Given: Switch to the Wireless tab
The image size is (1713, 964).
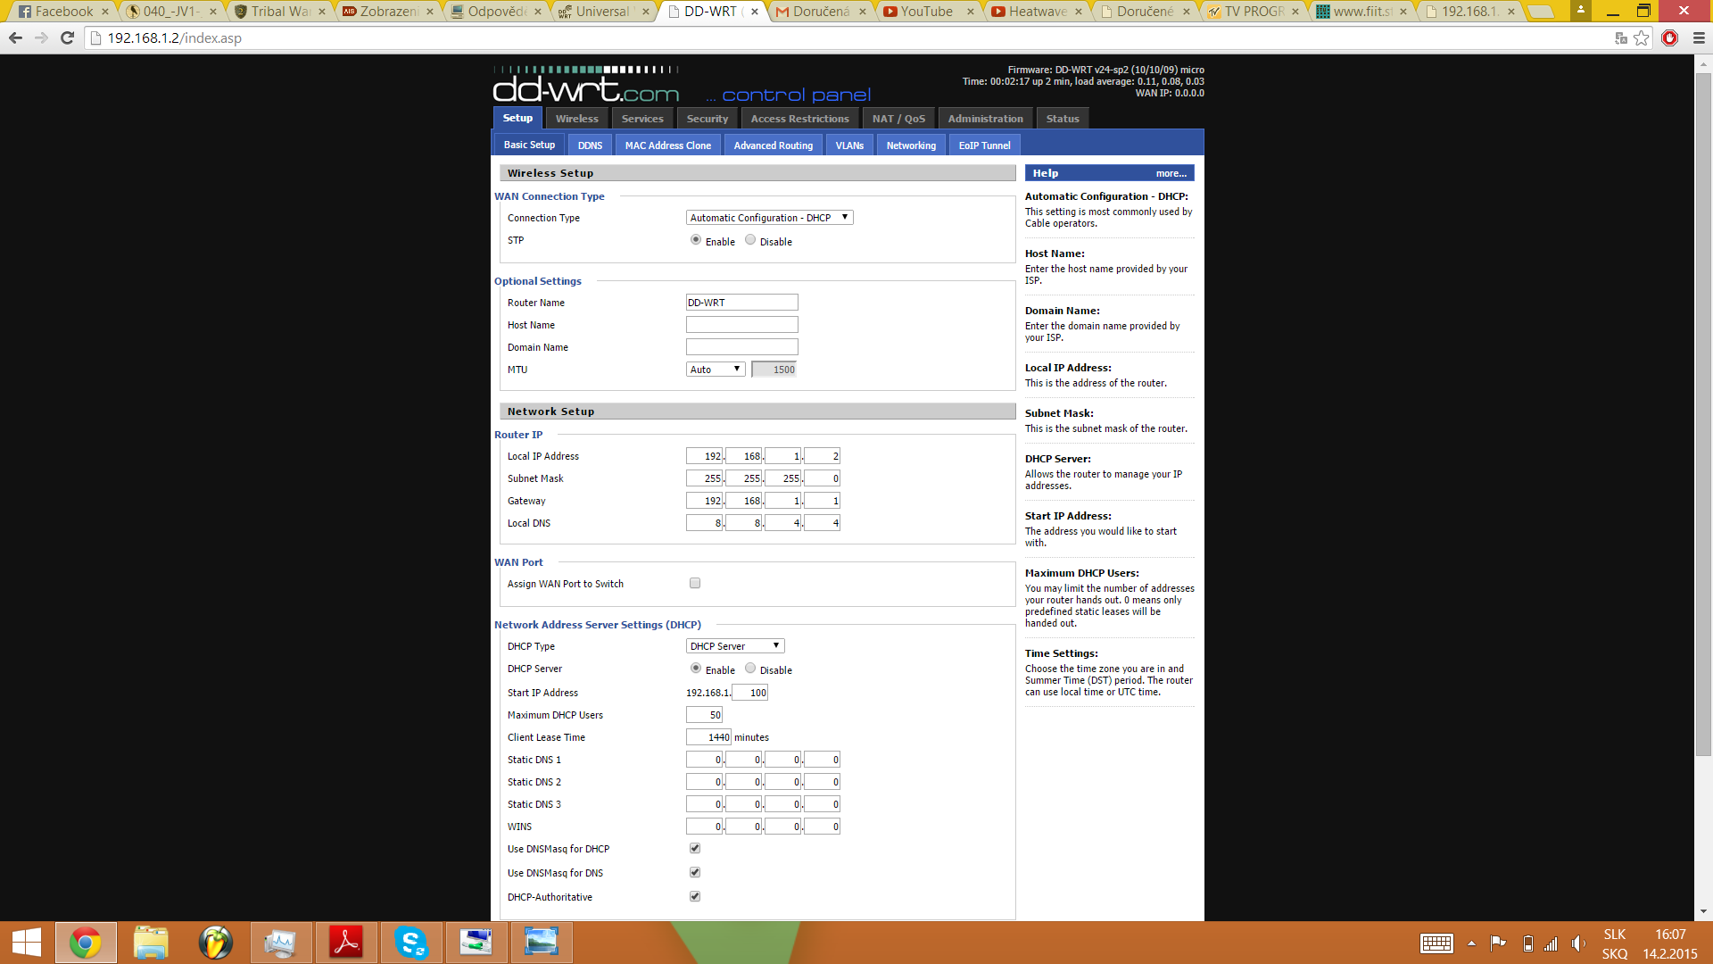Looking at the screenshot, I should tap(576, 119).
